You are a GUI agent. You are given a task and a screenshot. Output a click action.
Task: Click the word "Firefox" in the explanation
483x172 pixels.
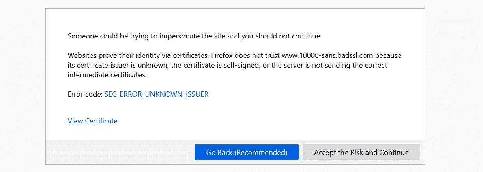click(x=222, y=55)
